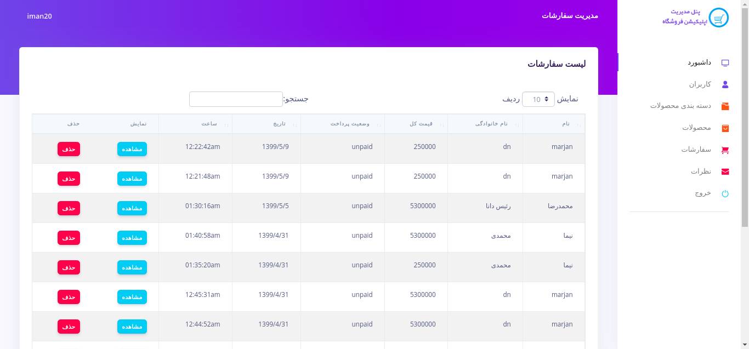749x349 pixels.
Task: Open نظرات in the sidebar menu
Action: tap(701, 171)
